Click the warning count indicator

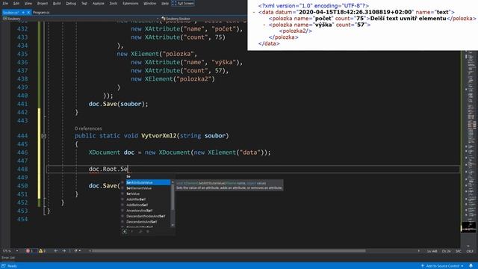pos(42,251)
